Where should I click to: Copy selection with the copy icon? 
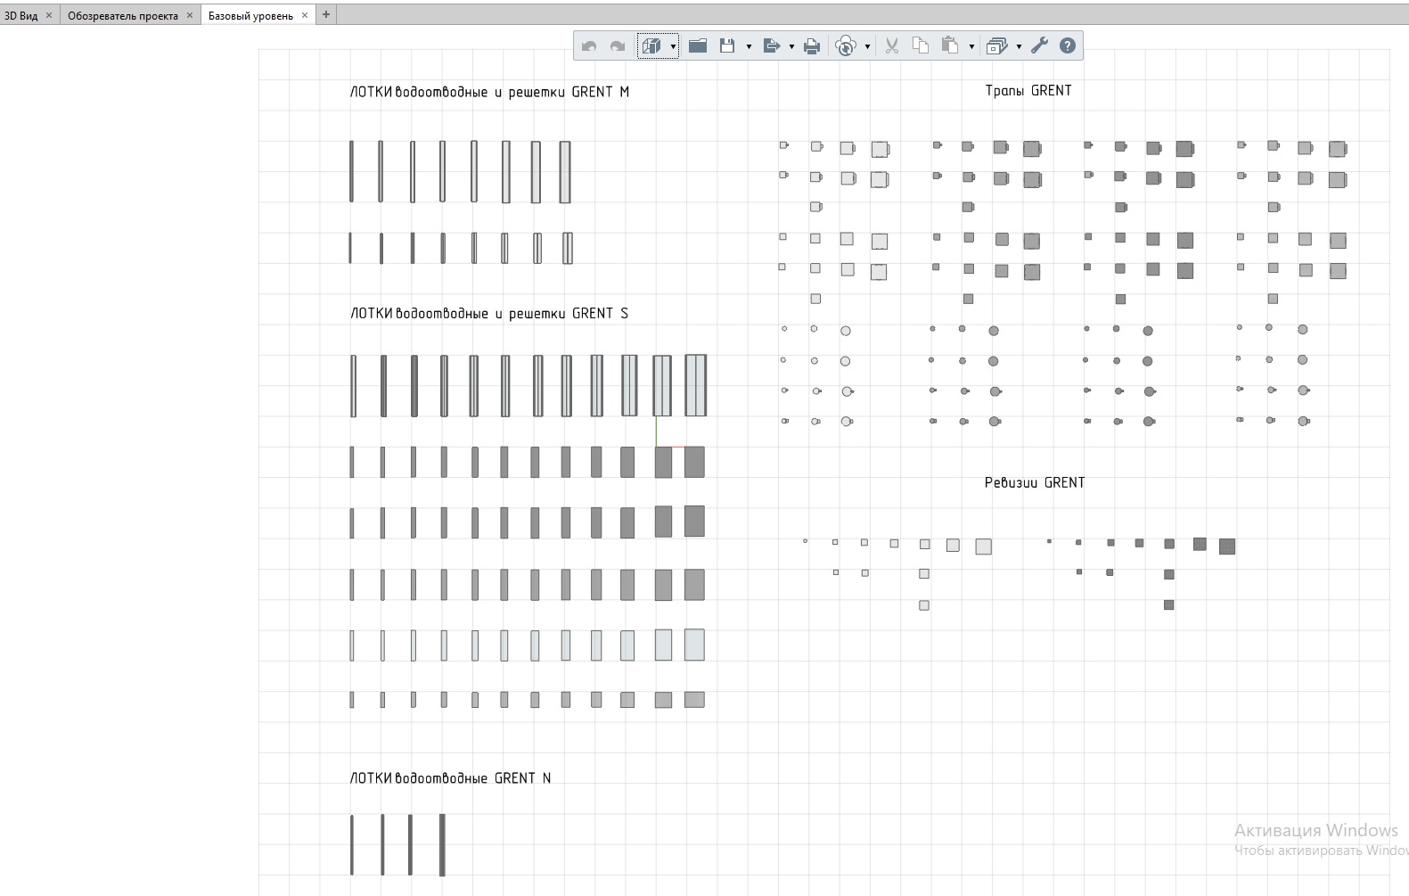921,45
